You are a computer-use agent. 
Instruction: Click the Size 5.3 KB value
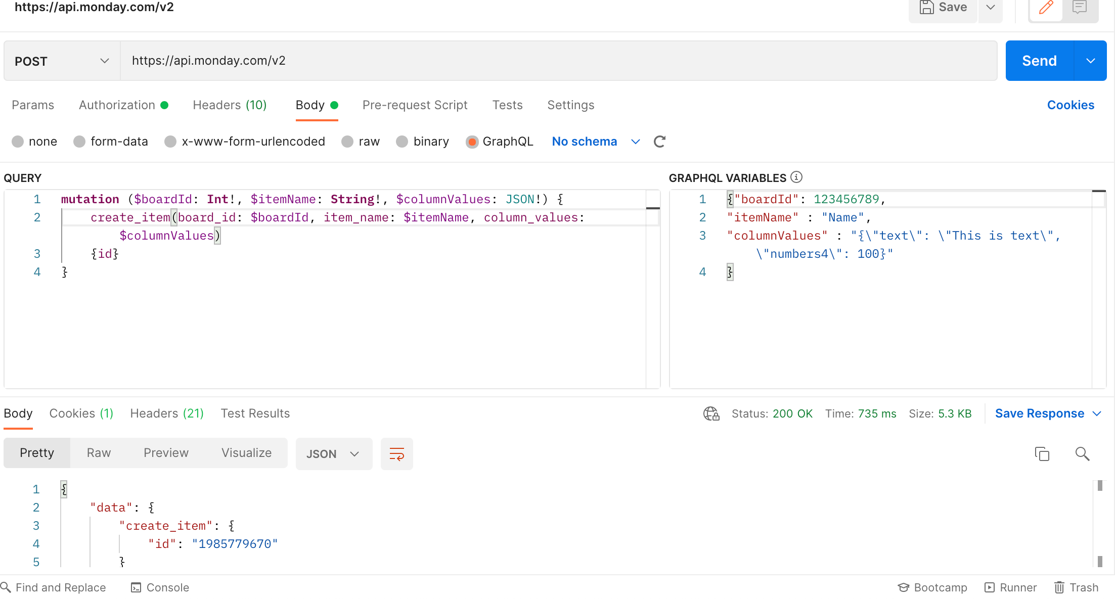[955, 413]
